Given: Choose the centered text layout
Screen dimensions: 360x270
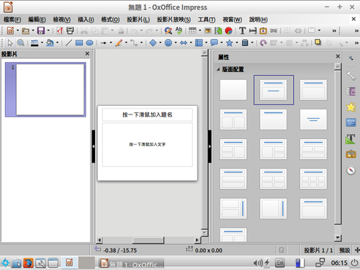Looking at the screenshot, I should tap(313, 120).
